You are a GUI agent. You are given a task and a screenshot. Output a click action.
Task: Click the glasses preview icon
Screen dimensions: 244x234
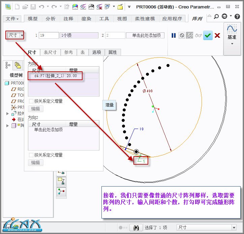[x=199, y=35]
